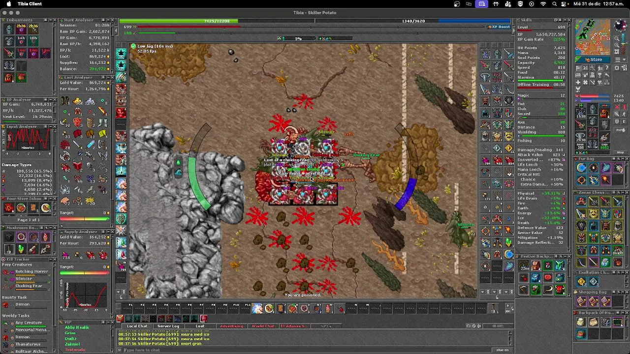The image size is (630, 354).
Task: Click the Stop button in combat controls
Action: (x=620, y=152)
